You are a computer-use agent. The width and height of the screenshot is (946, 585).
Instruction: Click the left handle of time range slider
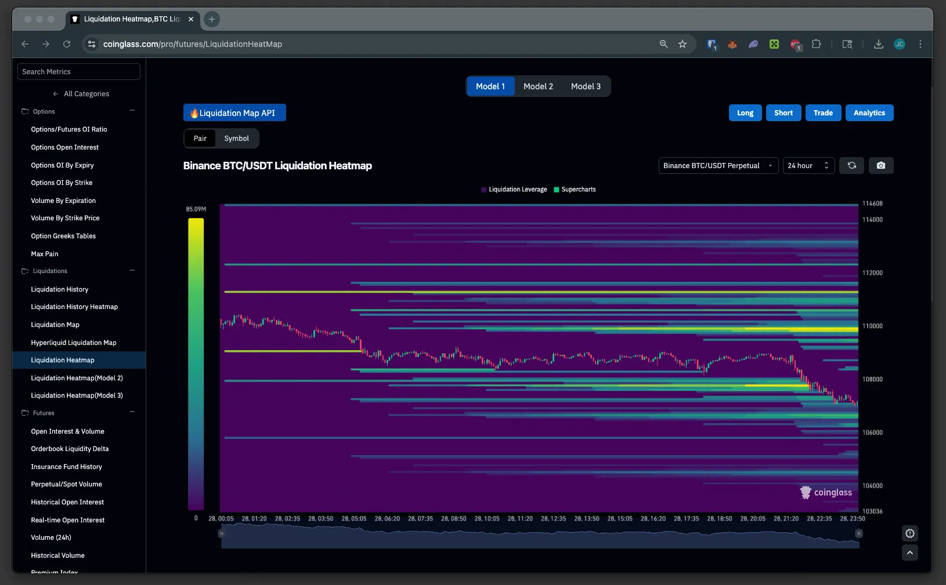click(221, 533)
